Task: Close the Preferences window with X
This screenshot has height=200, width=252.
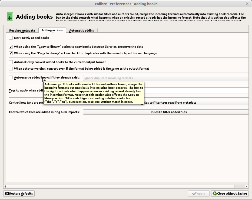Action: (247, 4)
